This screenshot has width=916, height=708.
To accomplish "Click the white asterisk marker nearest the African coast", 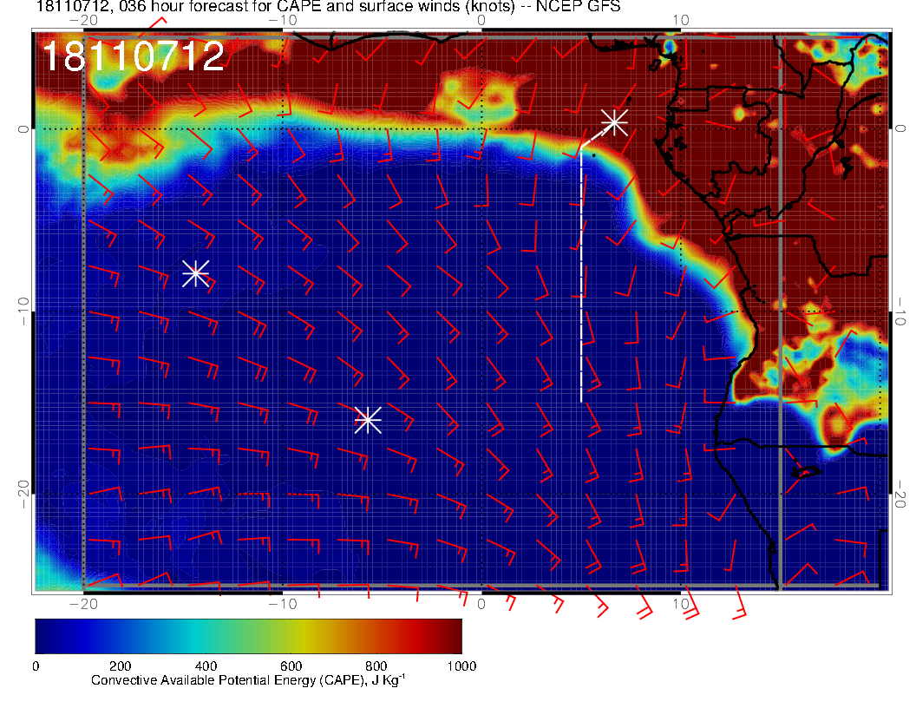I will tap(614, 121).
